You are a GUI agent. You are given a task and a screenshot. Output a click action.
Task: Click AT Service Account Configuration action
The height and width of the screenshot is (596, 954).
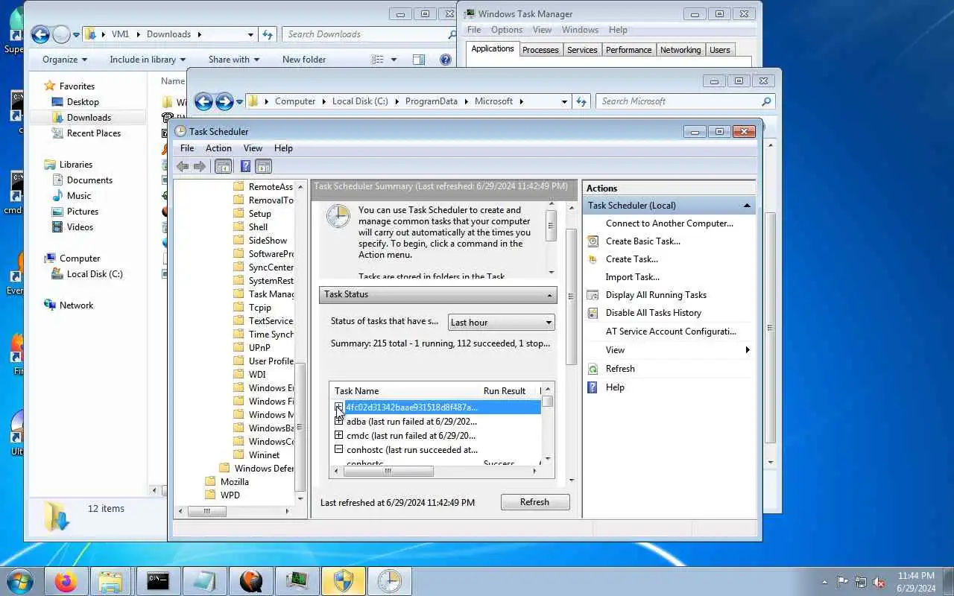(671, 332)
